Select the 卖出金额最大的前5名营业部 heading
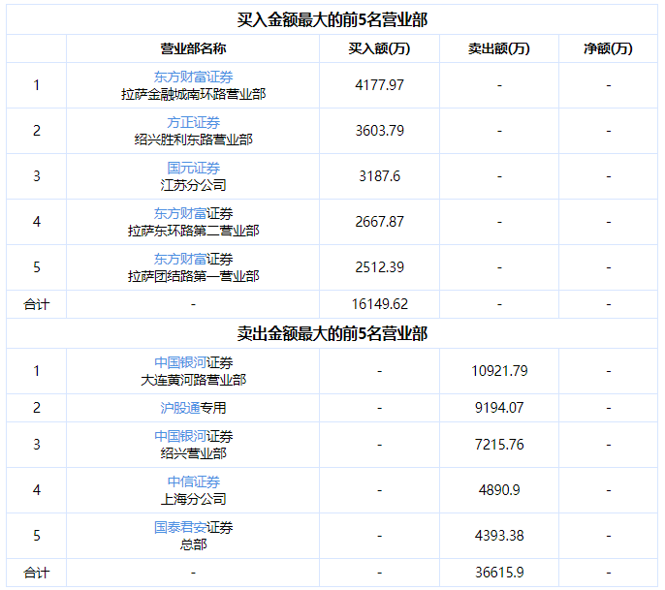665x590 pixels. pyautogui.click(x=332, y=333)
